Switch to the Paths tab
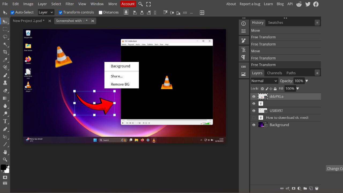Screen dimensions: 343x193 coord(291,73)
